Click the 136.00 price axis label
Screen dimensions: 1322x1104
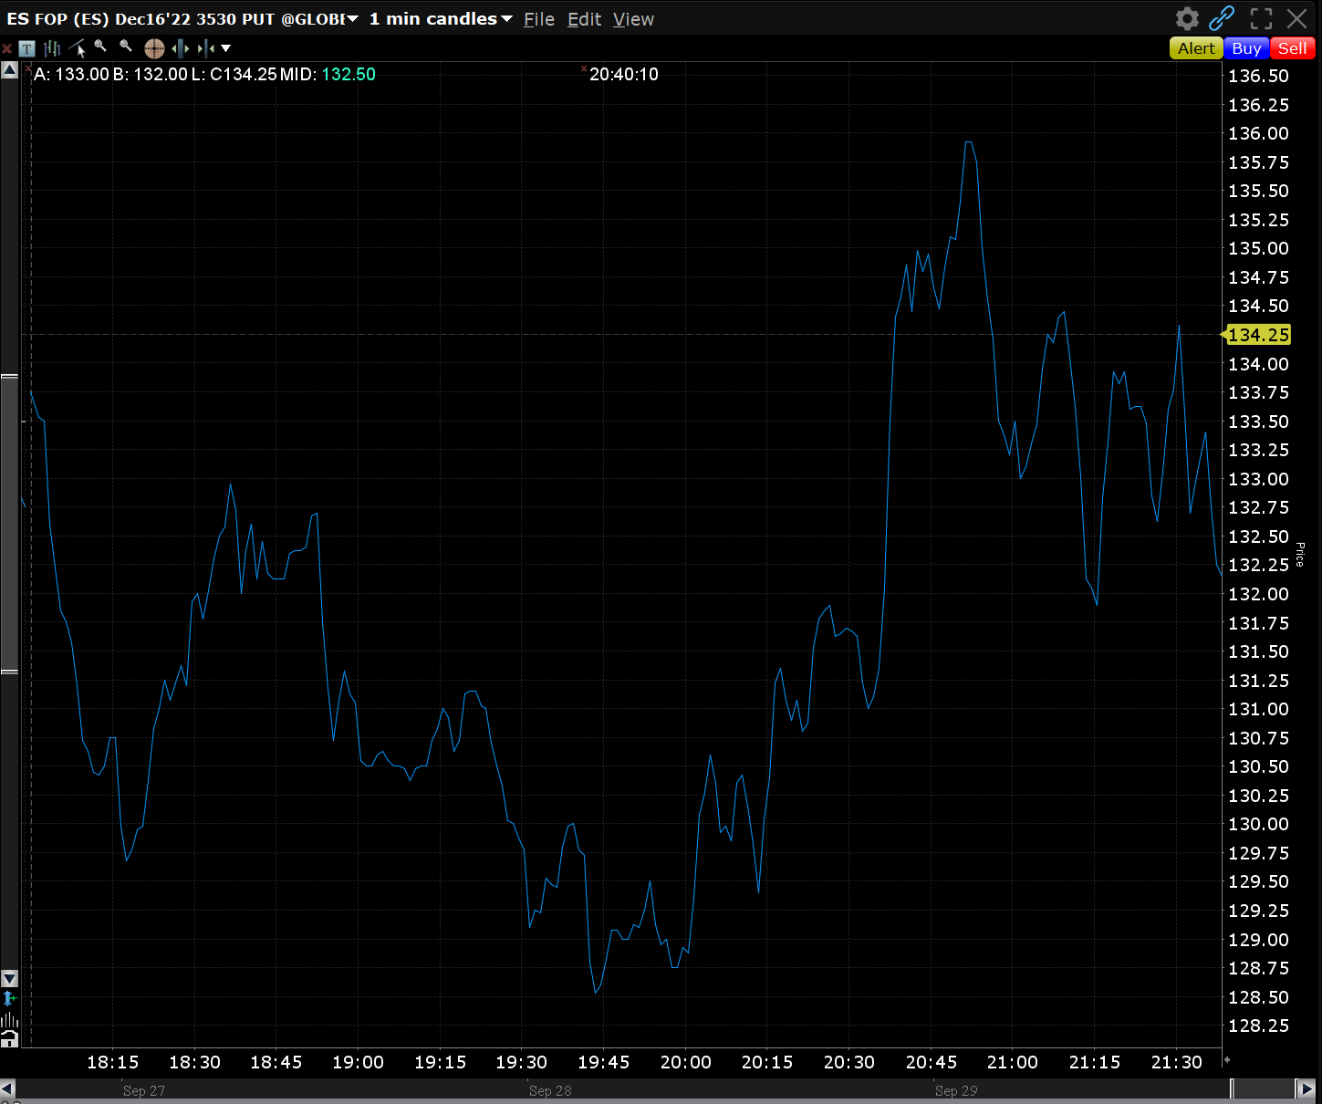coord(1258,133)
